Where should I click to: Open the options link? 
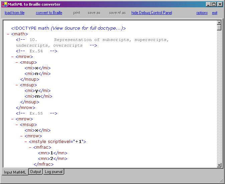click(202, 13)
